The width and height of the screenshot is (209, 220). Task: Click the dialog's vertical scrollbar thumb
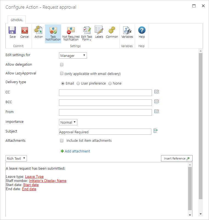coord(200,126)
